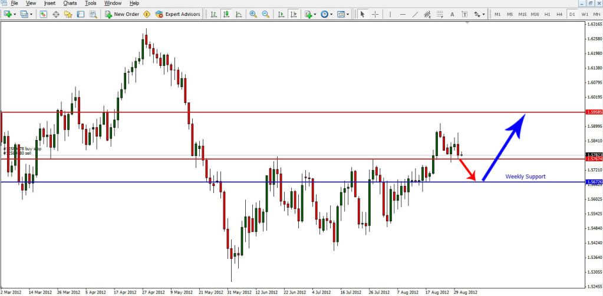Open the File menu
The height and width of the screenshot is (296, 603).
(15, 3)
